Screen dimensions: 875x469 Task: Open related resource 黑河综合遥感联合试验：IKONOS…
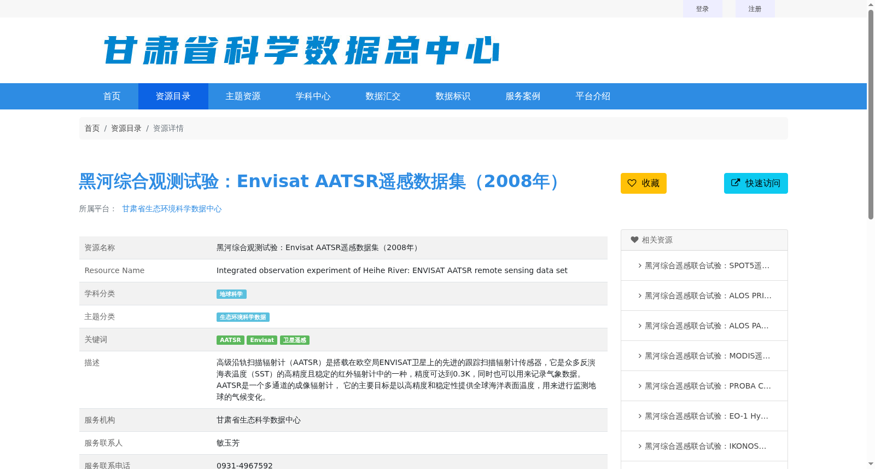pyautogui.click(x=704, y=446)
